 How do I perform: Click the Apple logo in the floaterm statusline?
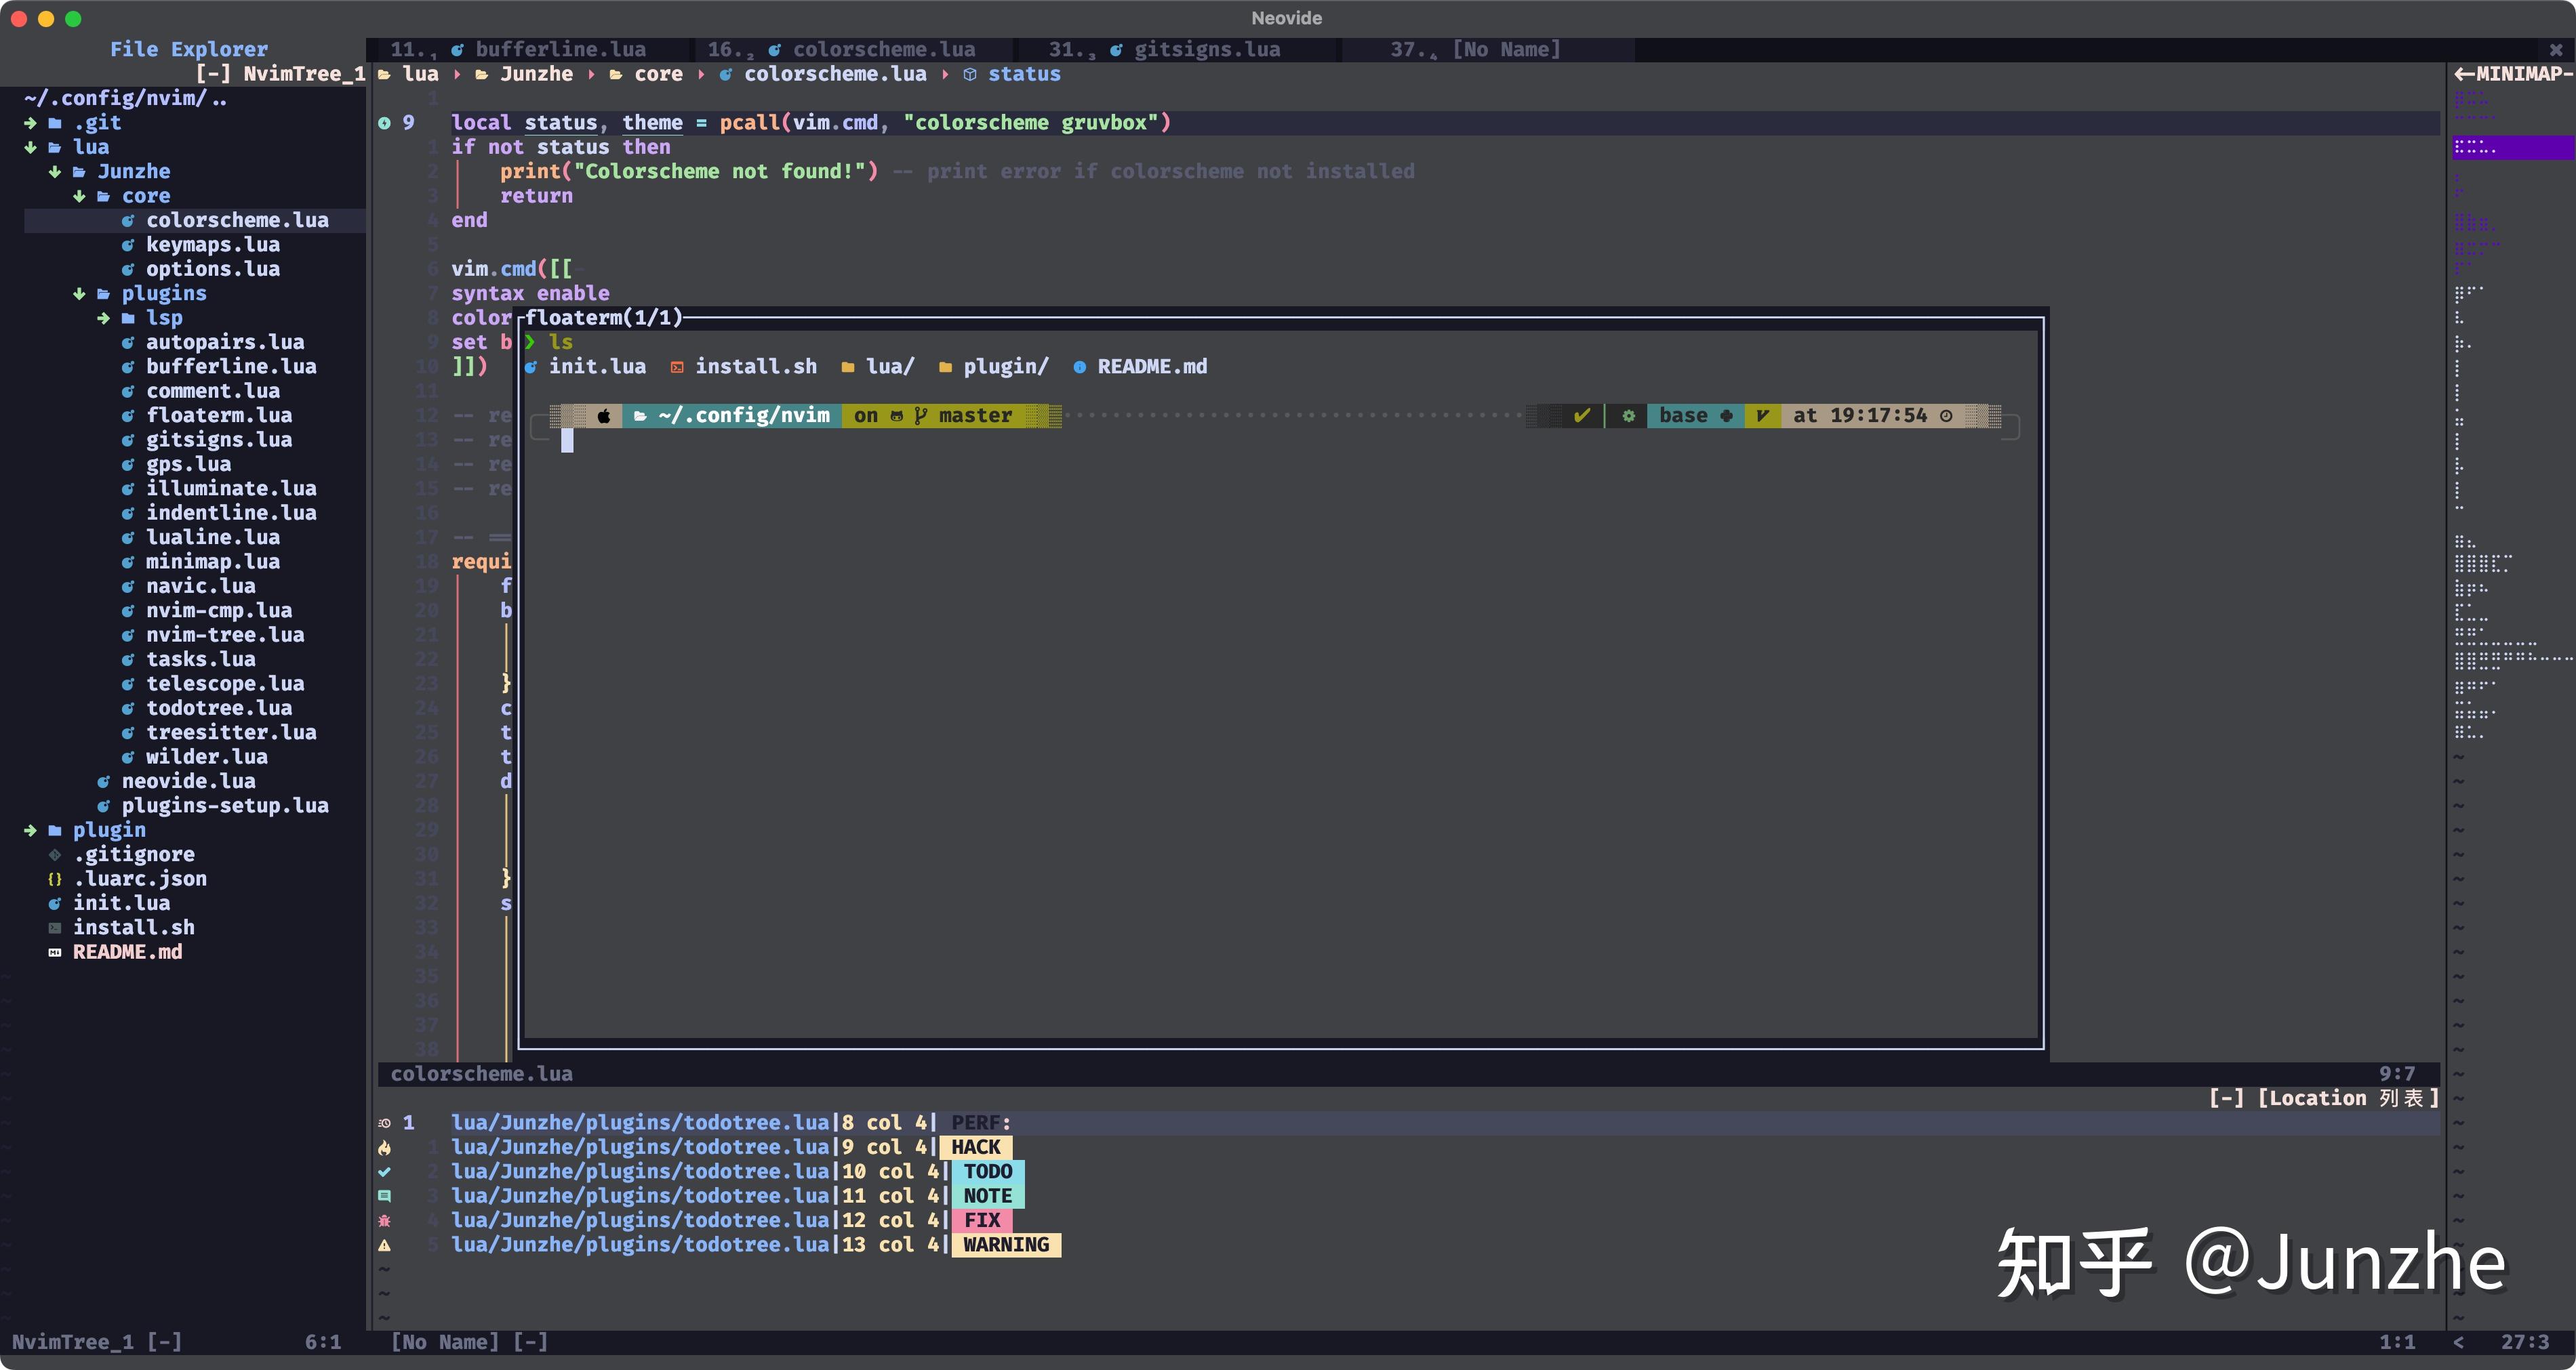(x=604, y=416)
